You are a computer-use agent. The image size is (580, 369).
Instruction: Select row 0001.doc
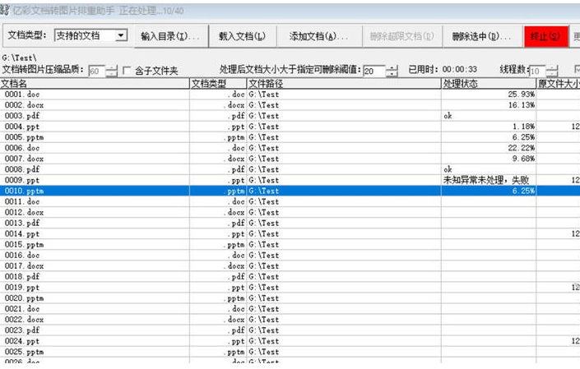click(x=290, y=95)
